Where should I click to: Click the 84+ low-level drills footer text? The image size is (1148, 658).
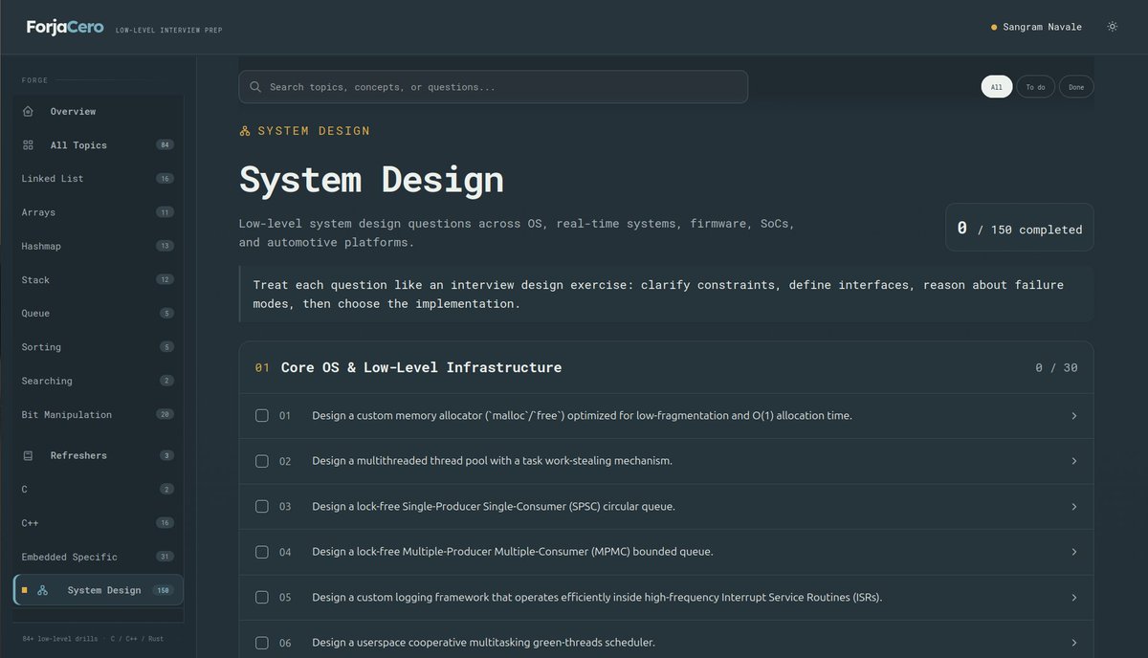[93, 638]
